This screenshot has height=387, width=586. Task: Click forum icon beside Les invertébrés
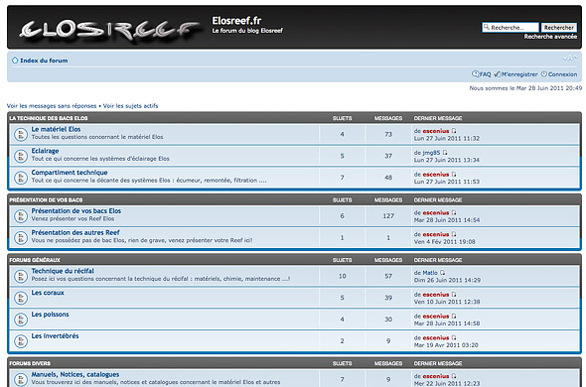pos(21,341)
